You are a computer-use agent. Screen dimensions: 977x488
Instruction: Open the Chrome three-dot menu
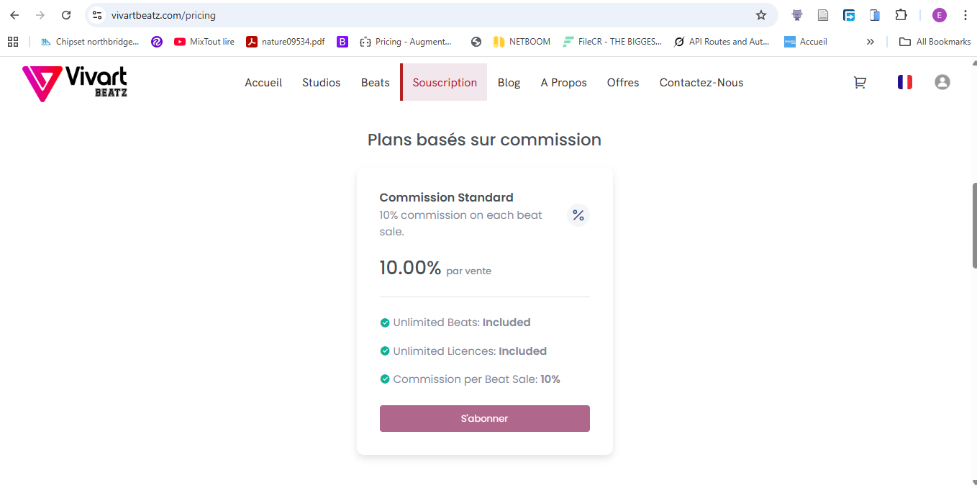coord(965,15)
